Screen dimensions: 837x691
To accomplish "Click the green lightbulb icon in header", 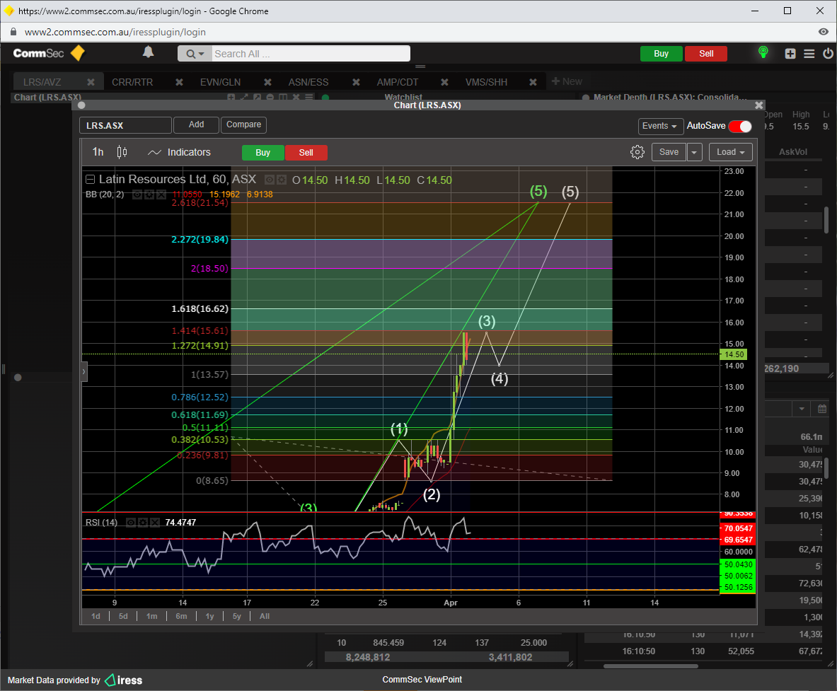I will pos(763,52).
